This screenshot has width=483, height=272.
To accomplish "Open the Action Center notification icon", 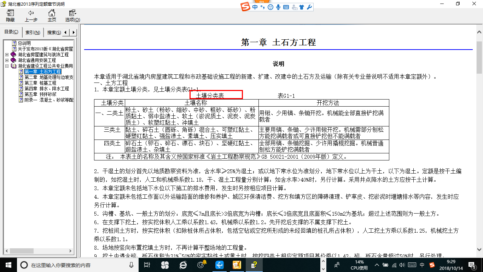I will 473,265.
